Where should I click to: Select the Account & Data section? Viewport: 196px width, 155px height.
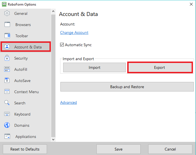[26, 47]
